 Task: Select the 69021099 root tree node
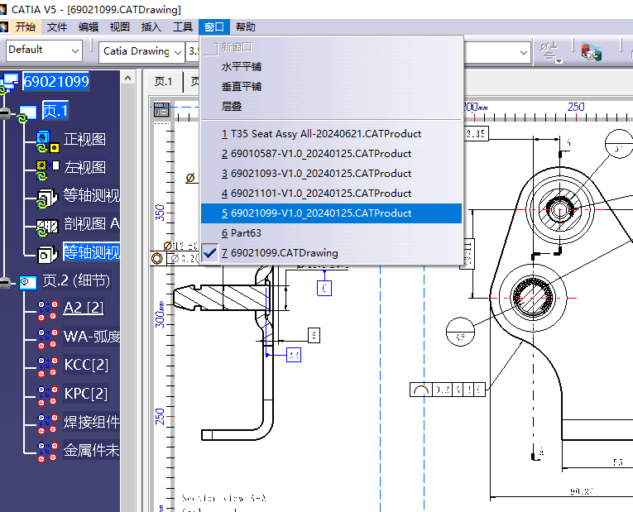click(x=55, y=82)
